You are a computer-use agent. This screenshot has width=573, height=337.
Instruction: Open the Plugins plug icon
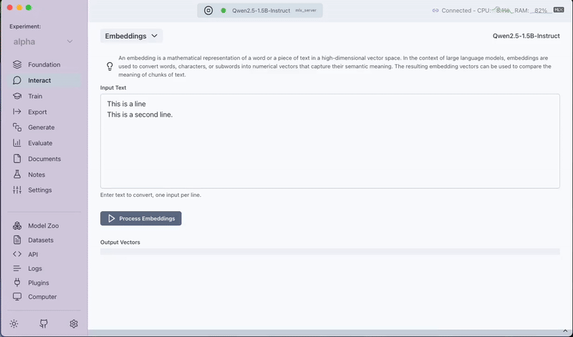coord(17,283)
